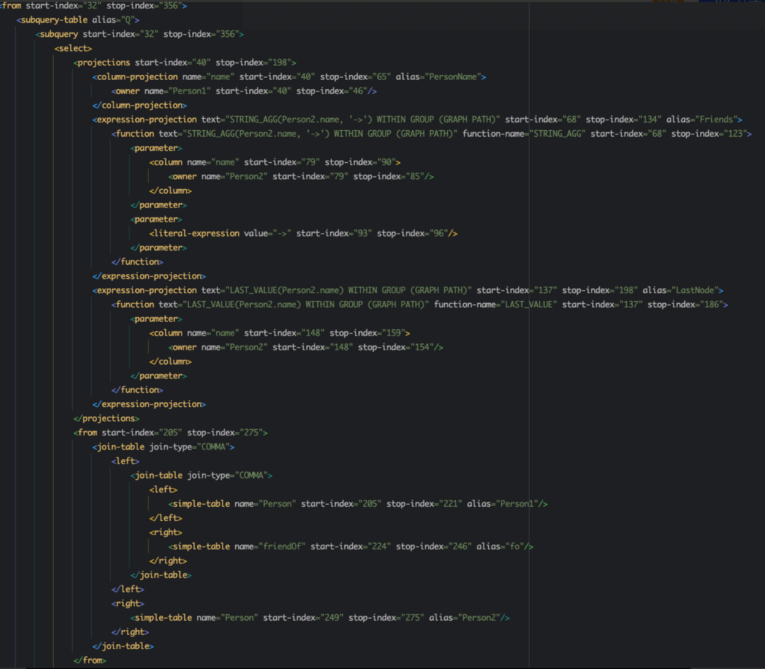Click the function-name value "STRING_AGG"

click(557, 134)
